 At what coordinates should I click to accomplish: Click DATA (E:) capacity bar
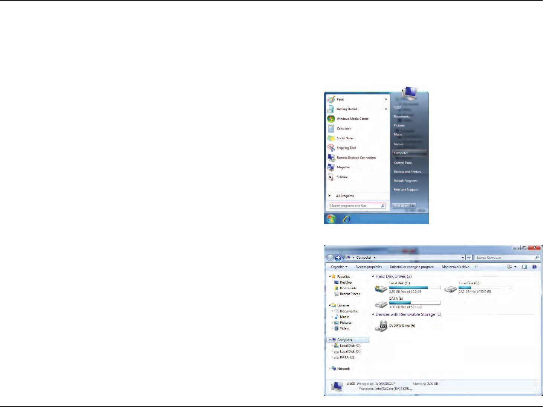point(415,303)
